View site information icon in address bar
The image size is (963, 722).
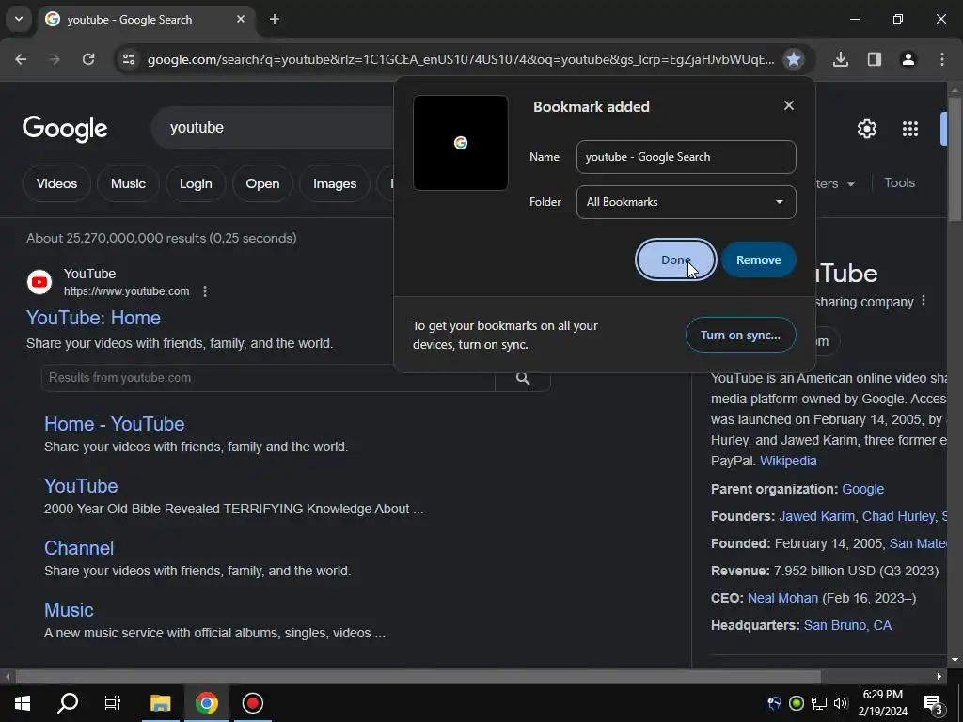click(128, 59)
